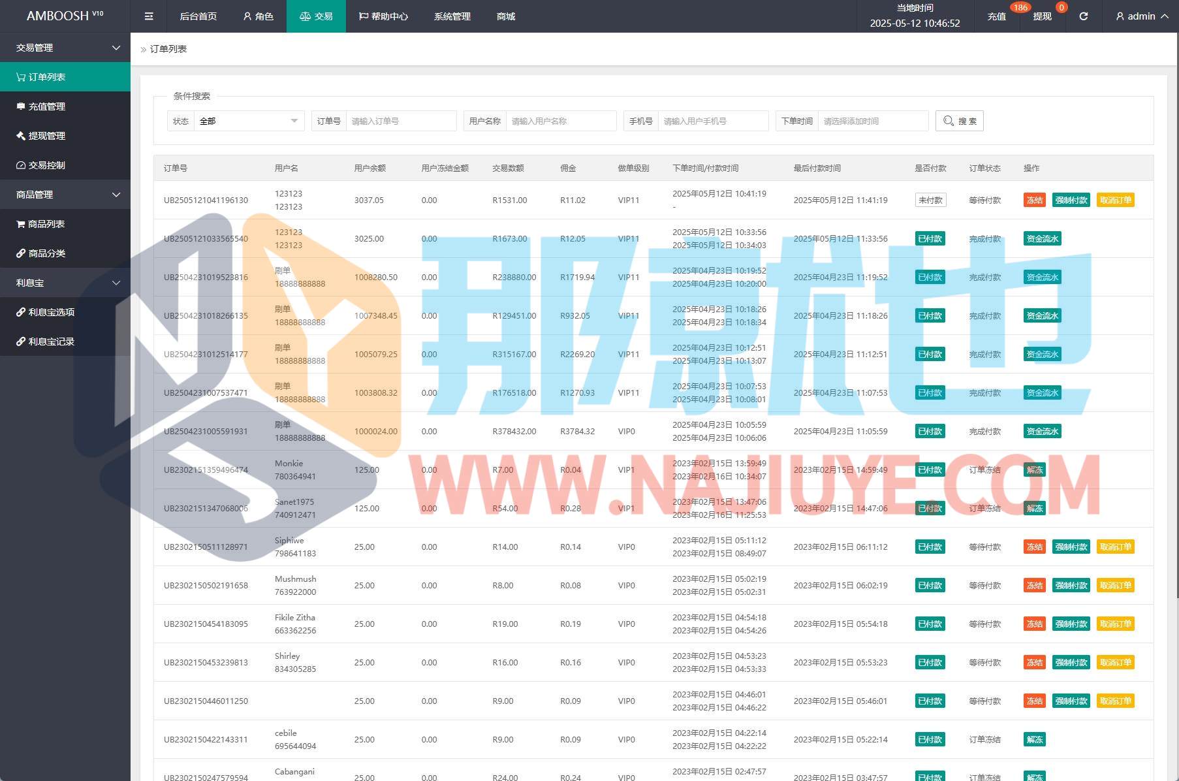Image resolution: width=1179 pixels, height=781 pixels.
Task: Collapse the 利息宝 sidebar group
Action: [65, 283]
